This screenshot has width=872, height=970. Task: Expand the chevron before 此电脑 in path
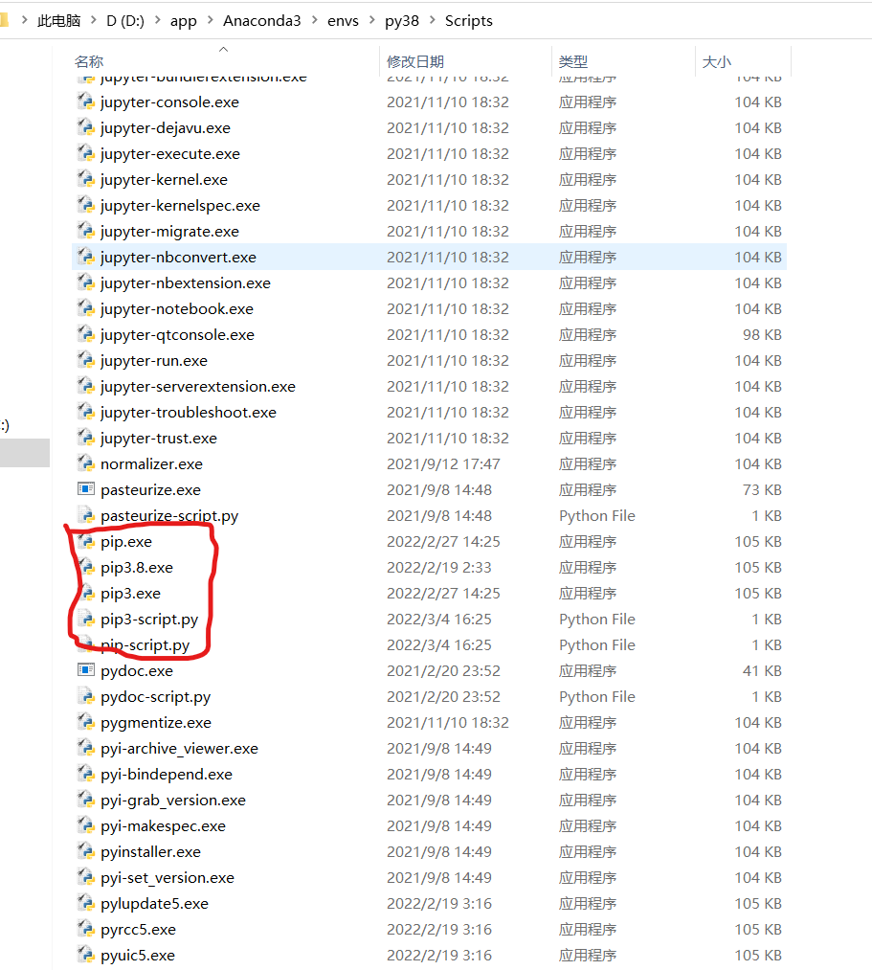tap(25, 20)
